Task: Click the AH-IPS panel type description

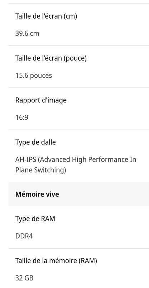Action: (x=76, y=165)
